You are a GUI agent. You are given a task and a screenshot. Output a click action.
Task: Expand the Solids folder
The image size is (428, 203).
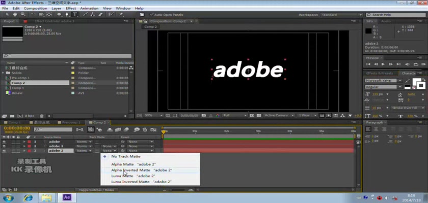tap(3, 73)
